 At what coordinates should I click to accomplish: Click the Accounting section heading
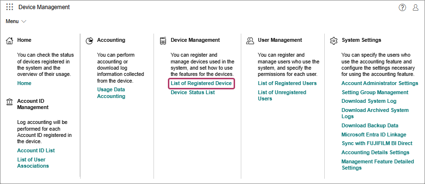pos(111,40)
